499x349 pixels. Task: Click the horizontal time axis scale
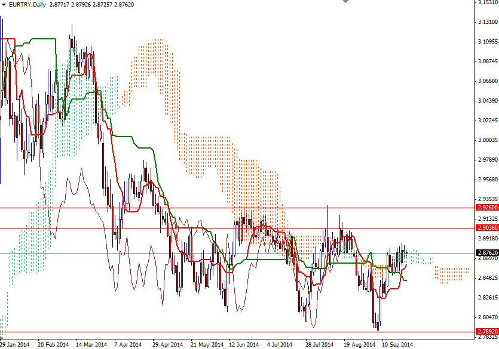(239, 344)
